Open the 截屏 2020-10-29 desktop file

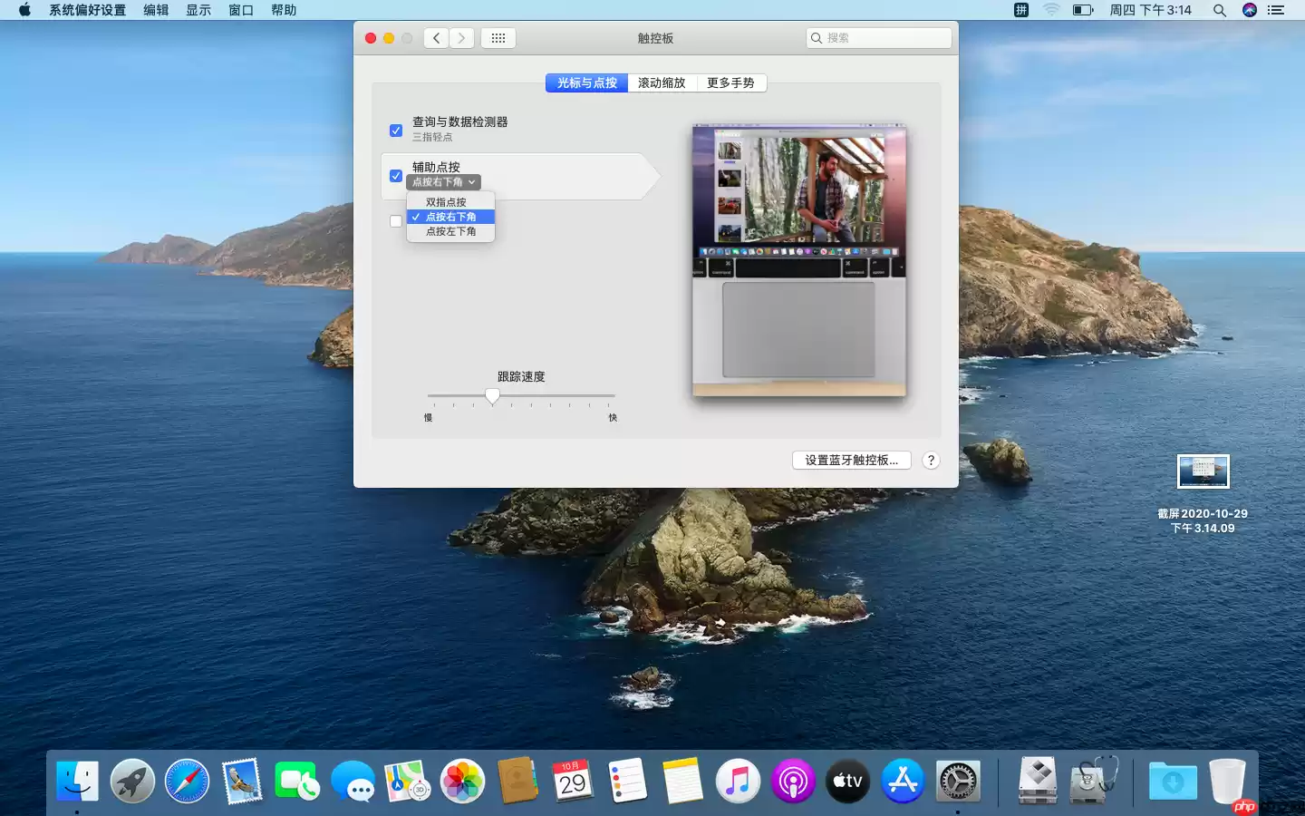tap(1203, 471)
